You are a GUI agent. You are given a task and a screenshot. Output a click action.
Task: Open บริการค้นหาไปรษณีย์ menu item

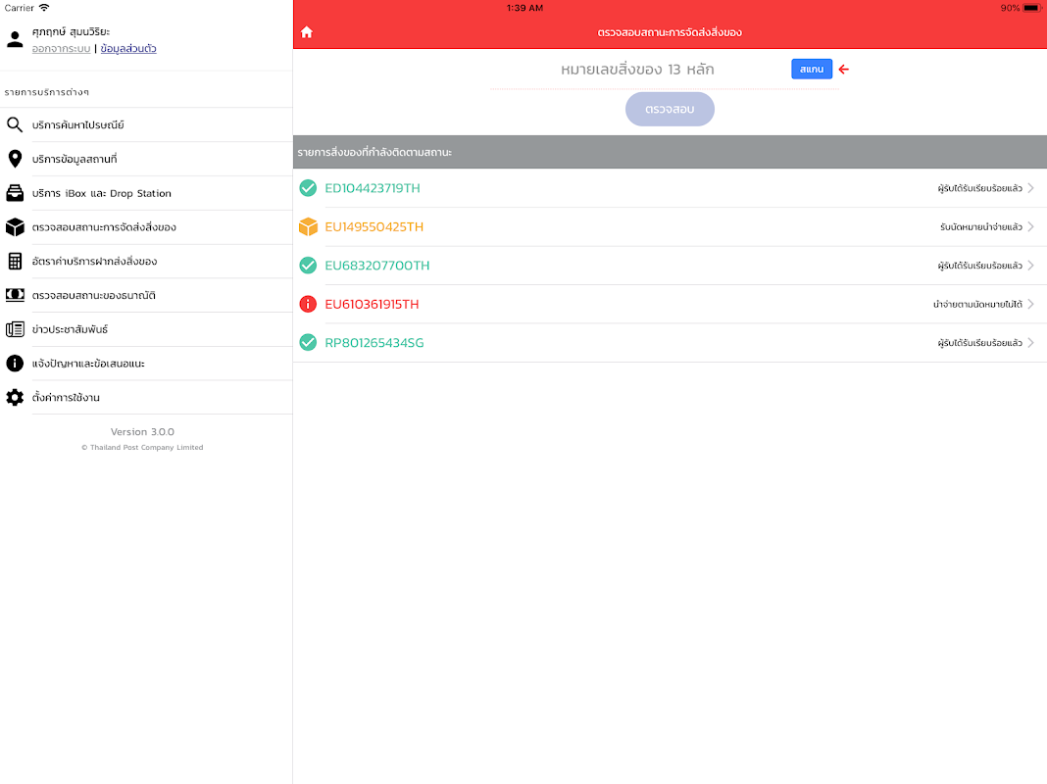point(146,124)
